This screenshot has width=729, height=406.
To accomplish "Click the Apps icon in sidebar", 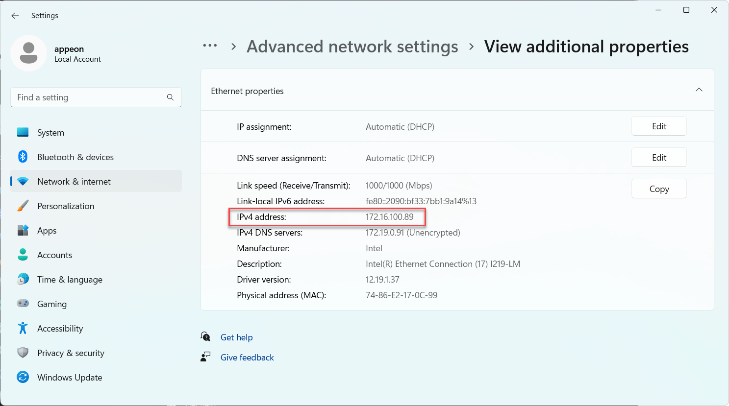I will (23, 230).
